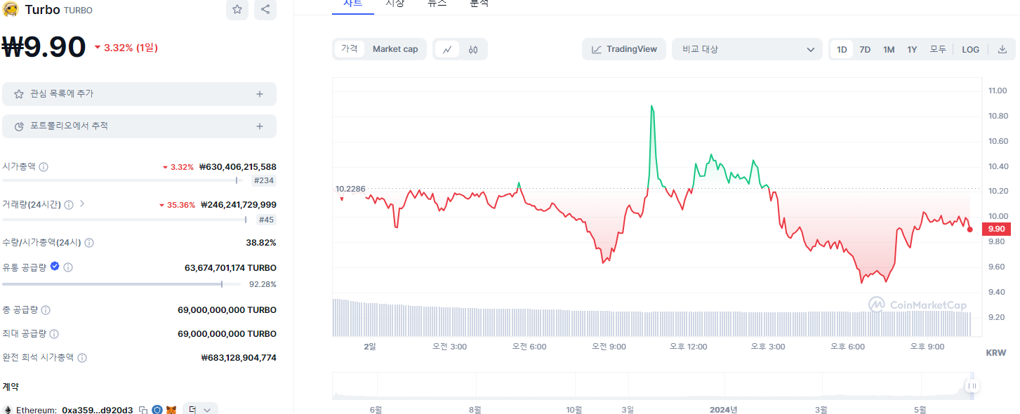The width and height of the screenshot is (1020, 414).
Task: Open the share icon button
Action: (265, 9)
